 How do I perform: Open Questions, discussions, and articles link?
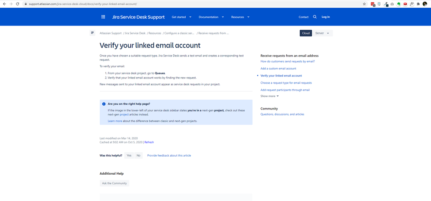click(282, 114)
